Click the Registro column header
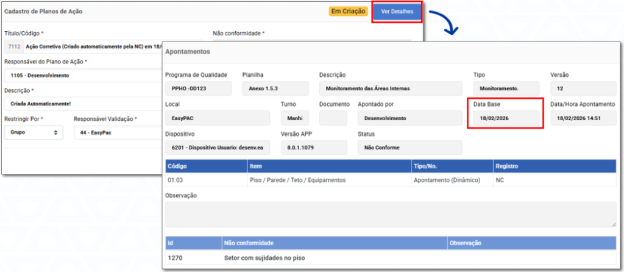624x272 pixels. click(x=553, y=166)
